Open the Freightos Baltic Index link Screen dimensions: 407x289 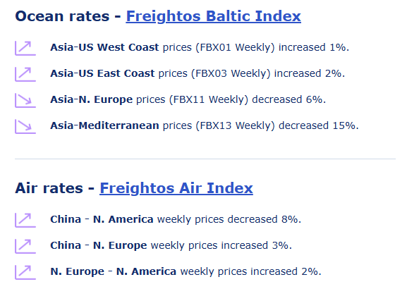(x=213, y=16)
